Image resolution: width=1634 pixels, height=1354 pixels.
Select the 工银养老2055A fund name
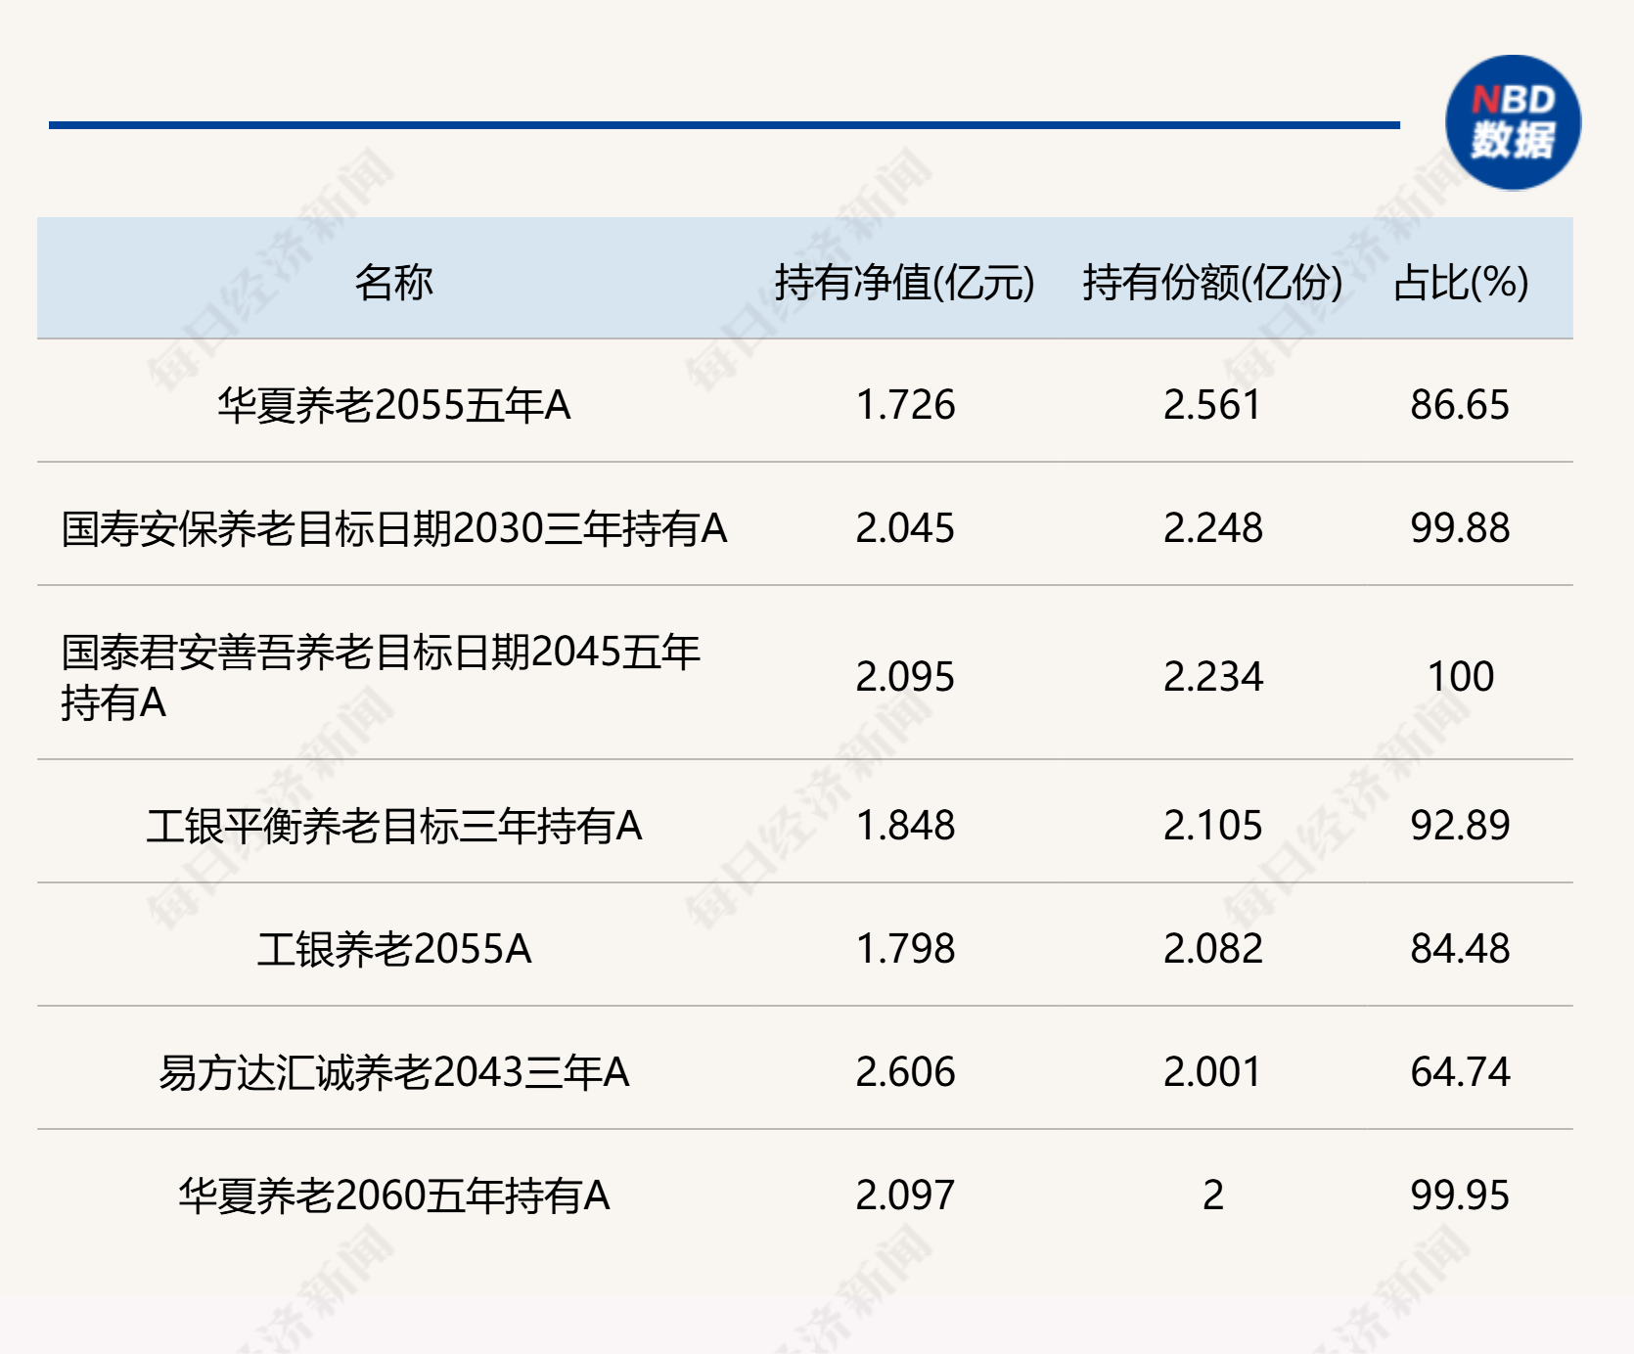393,949
